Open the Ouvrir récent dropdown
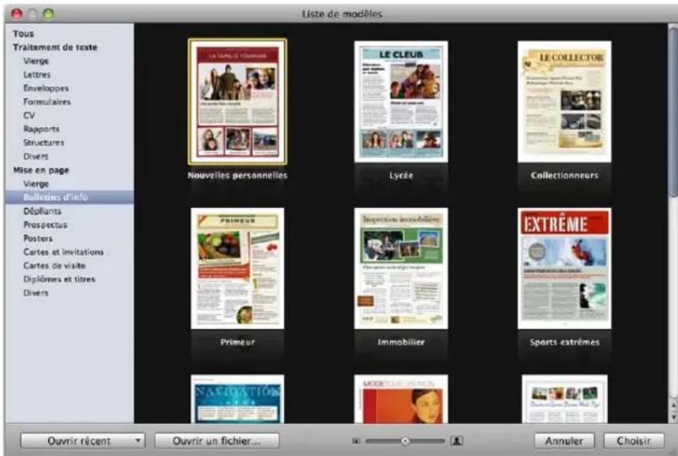The image size is (678, 456). [x=83, y=441]
